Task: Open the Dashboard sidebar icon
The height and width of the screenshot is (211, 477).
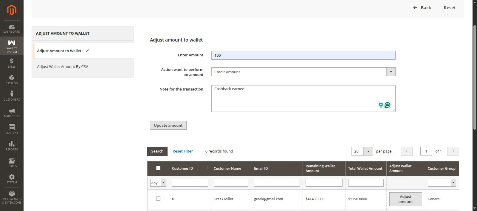Action: coord(12,29)
